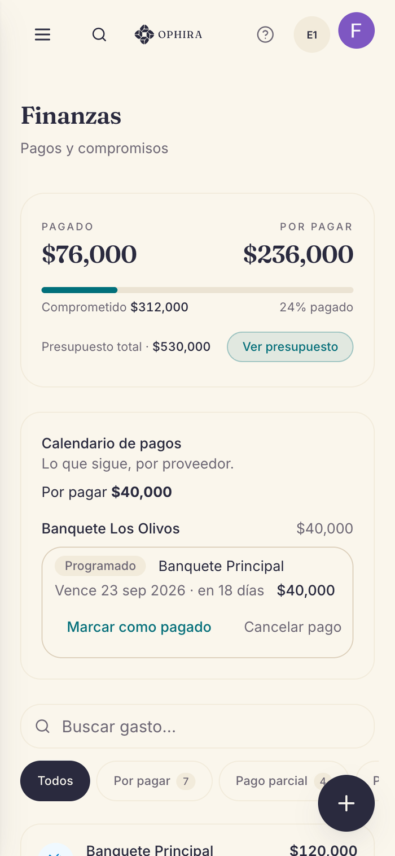395x856 pixels.
Task: Tap the floating plus add button
Action: [x=346, y=803]
